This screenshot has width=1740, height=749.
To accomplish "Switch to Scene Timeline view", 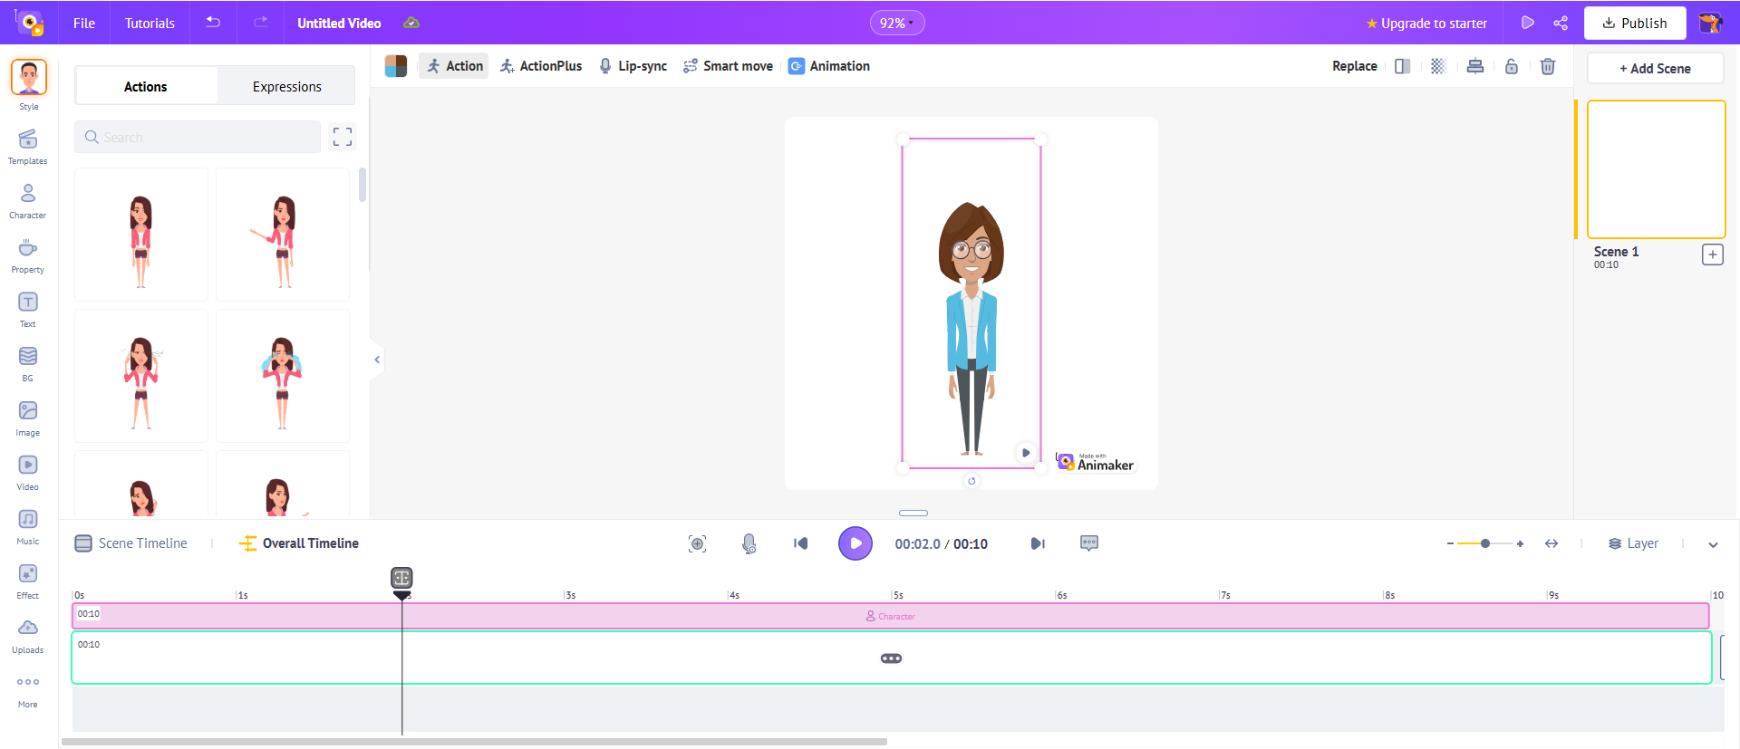I will pos(131,543).
